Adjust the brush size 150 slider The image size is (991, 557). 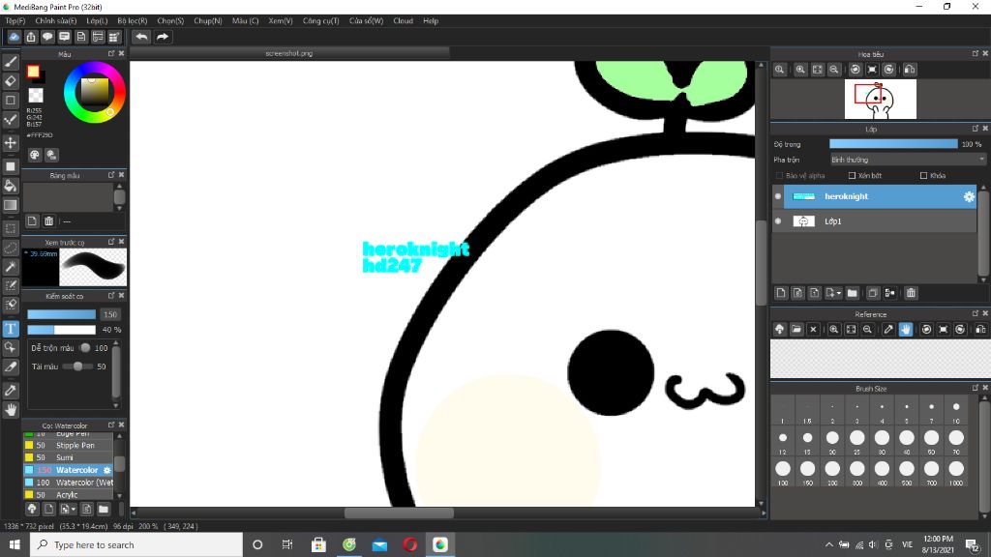61,314
